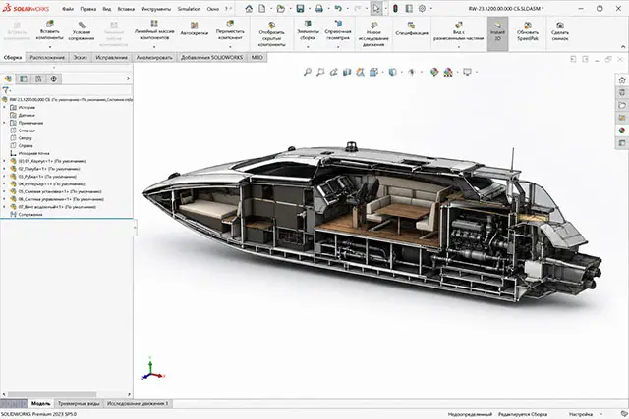
Task: Switch to the Анализировать ribbon tab
Action: (154, 57)
